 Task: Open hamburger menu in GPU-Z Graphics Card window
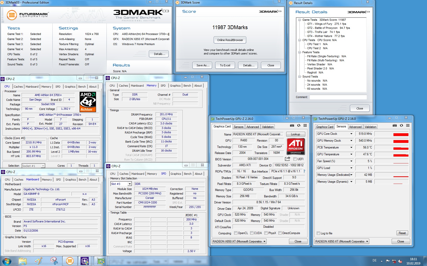click(x=305, y=125)
